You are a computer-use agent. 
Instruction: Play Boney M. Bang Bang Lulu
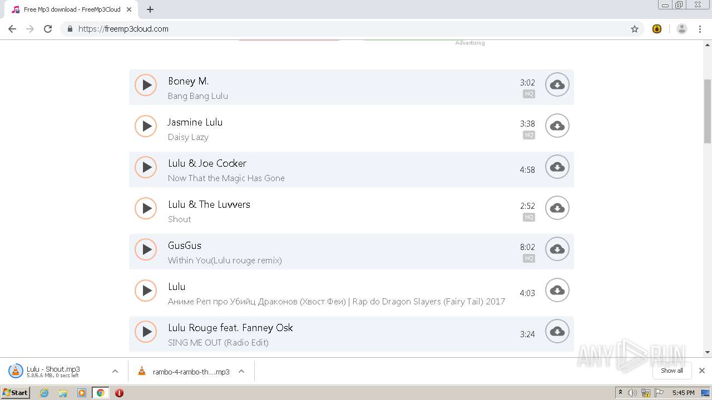pyautogui.click(x=146, y=85)
